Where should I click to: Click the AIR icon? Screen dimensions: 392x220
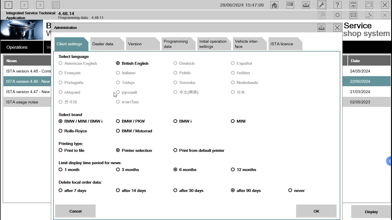[369, 15]
